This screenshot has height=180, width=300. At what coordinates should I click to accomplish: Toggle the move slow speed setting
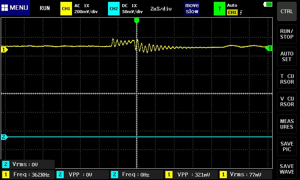192,9
